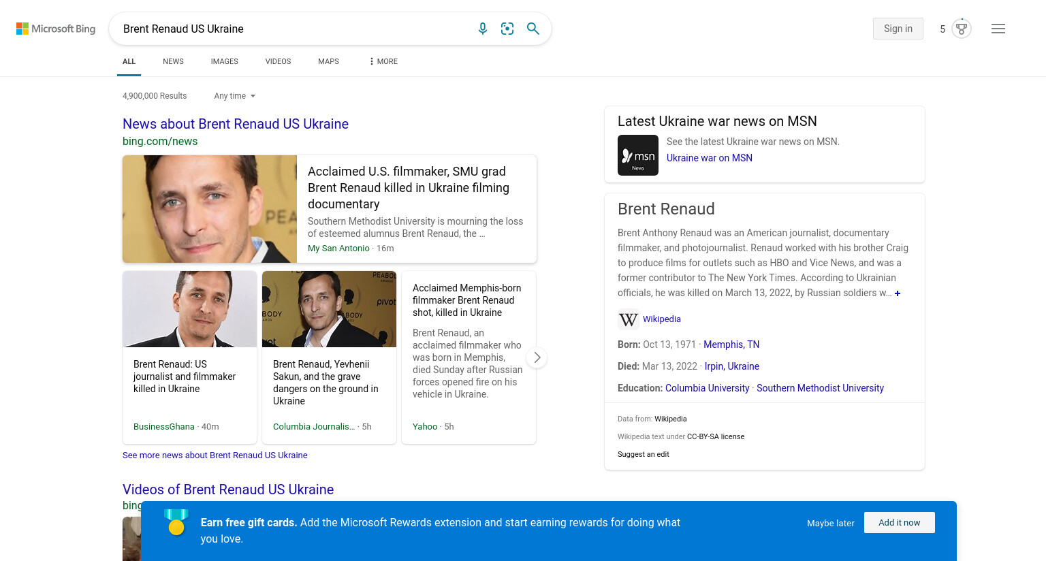The width and height of the screenshot is (1046, 561).
Task: Click the BusinessGhana source label
Action: [164, 427]
